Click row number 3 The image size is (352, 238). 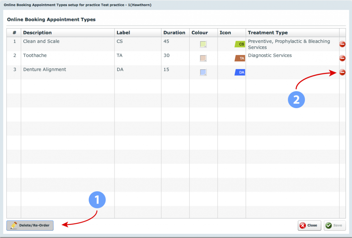click(x=14, y=69)
